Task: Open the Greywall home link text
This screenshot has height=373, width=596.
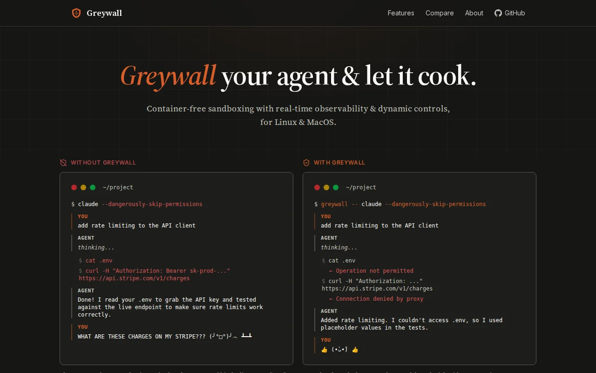Action: click(x=104, y=13)
